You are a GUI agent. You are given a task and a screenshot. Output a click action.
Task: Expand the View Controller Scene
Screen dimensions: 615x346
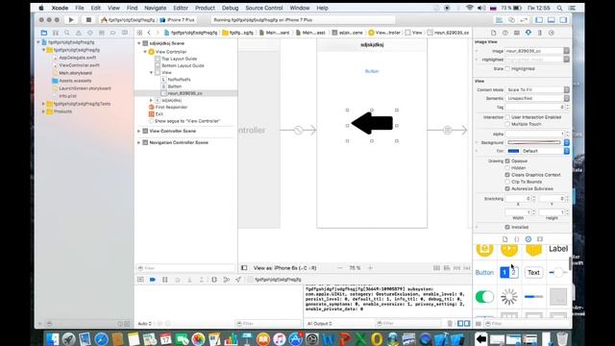tap(138, 131)
